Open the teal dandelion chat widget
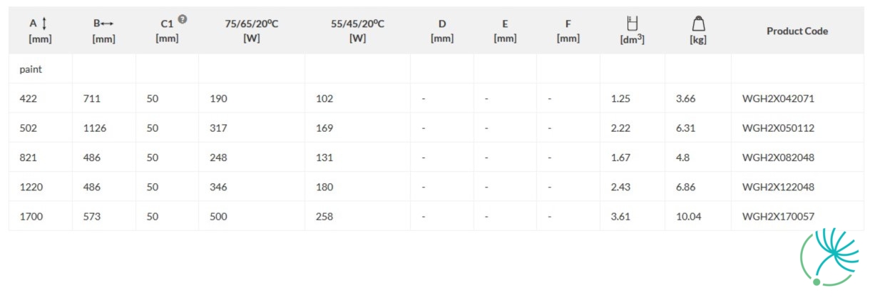The width and height of the screenshot is (875, 303). 829,257
